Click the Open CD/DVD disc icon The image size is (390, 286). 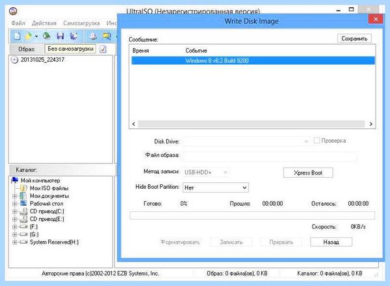coord(47,36)
